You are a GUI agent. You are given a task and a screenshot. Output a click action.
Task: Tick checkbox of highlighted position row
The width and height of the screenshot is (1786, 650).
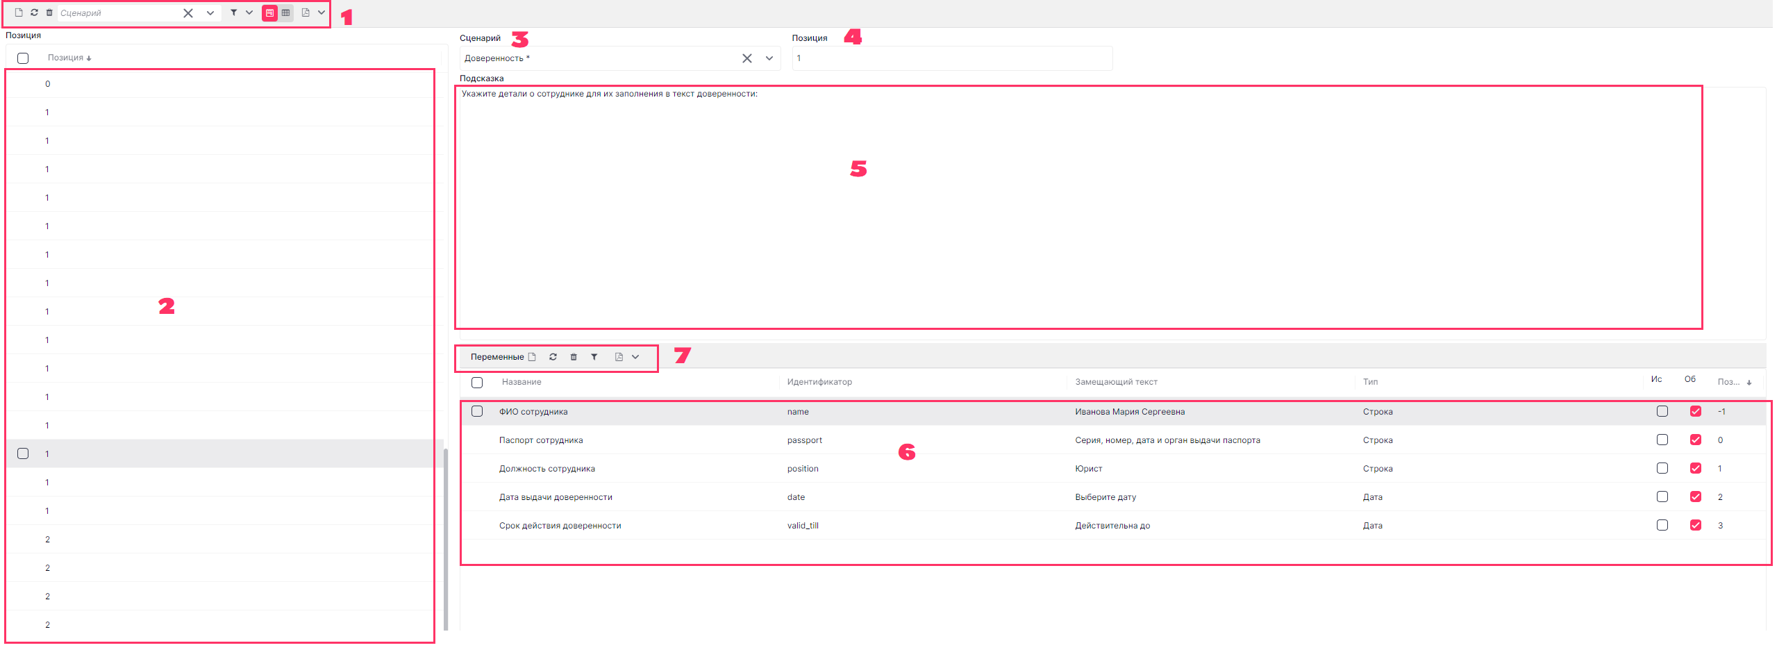coord(23,453)
